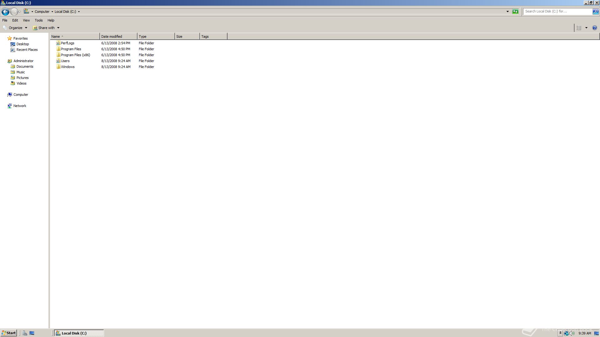
Task: Select the Program Files (x86) folder icon
Action: point(58,55)
